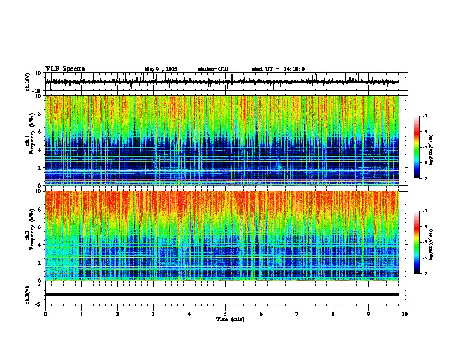Click the 'ch.1(V)' waveform axis label

(28, 82)
